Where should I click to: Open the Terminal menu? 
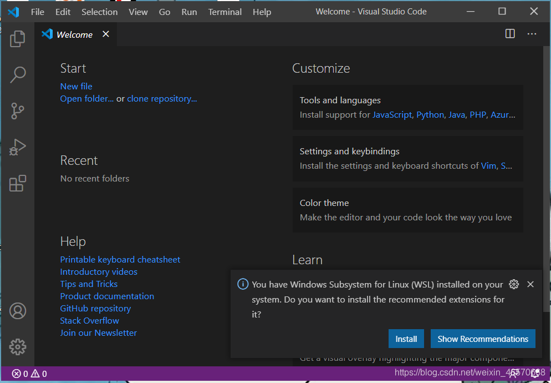point(225,11)
